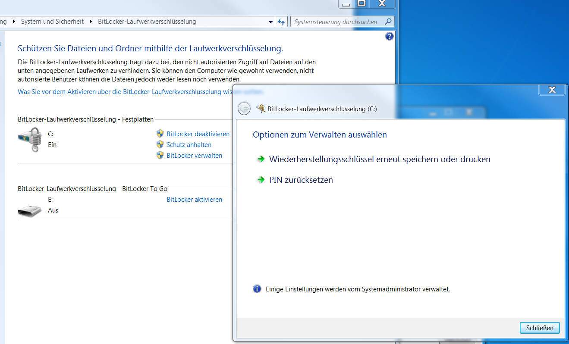Click the BitLocker keys icon in dialog title
Image resolution: width=569 pixels, height=344 pixels.
[261, 109]
